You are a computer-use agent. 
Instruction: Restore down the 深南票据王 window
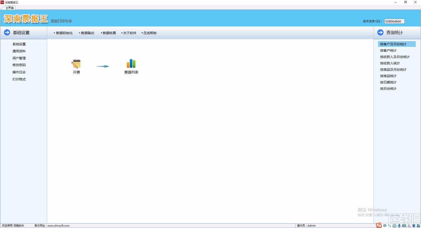405,2
